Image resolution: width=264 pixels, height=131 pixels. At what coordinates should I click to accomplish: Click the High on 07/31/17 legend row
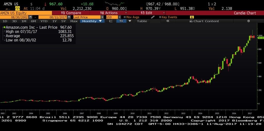(39, 32)
